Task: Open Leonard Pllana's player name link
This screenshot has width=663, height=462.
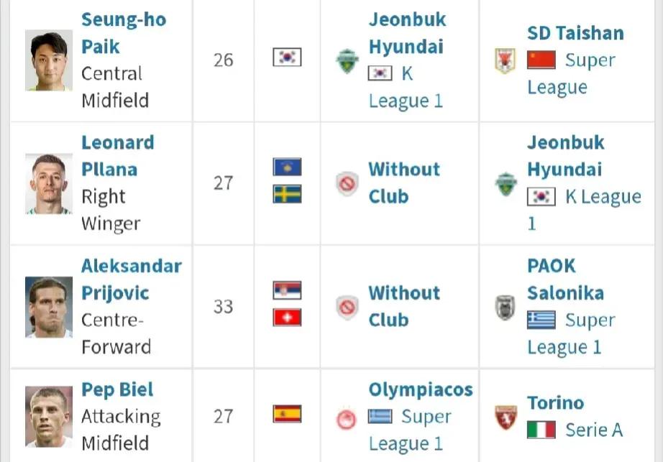Action: point(117,156)
